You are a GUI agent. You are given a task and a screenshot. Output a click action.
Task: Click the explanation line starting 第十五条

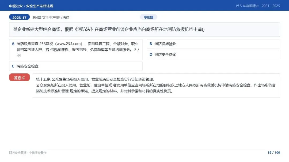[x=96, y=79]
